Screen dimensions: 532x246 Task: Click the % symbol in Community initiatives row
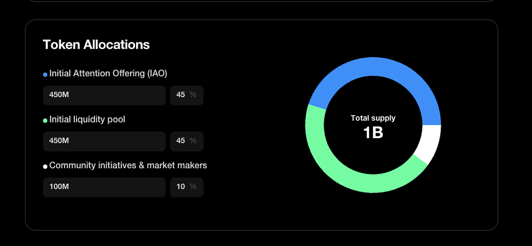(193, 187)
